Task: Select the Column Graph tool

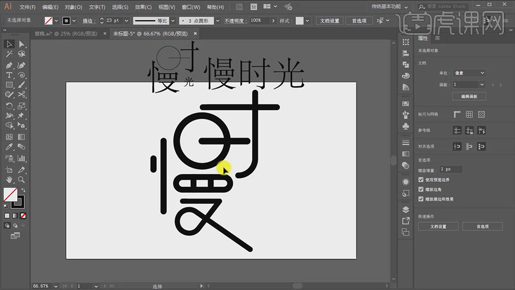Action: tap(21, 158)
